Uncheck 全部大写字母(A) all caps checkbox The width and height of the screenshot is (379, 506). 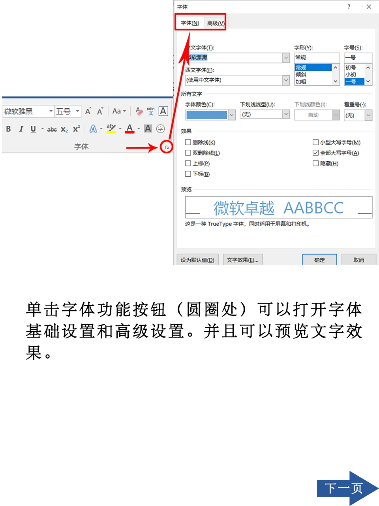tap(315, 153)
